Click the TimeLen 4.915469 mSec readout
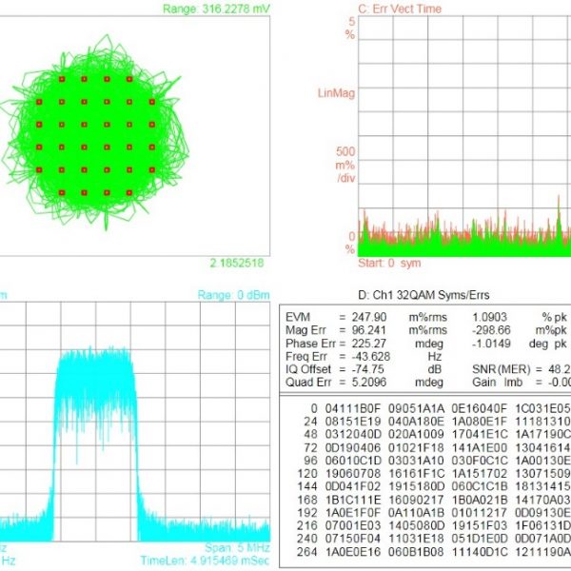 tap(204, 561)
